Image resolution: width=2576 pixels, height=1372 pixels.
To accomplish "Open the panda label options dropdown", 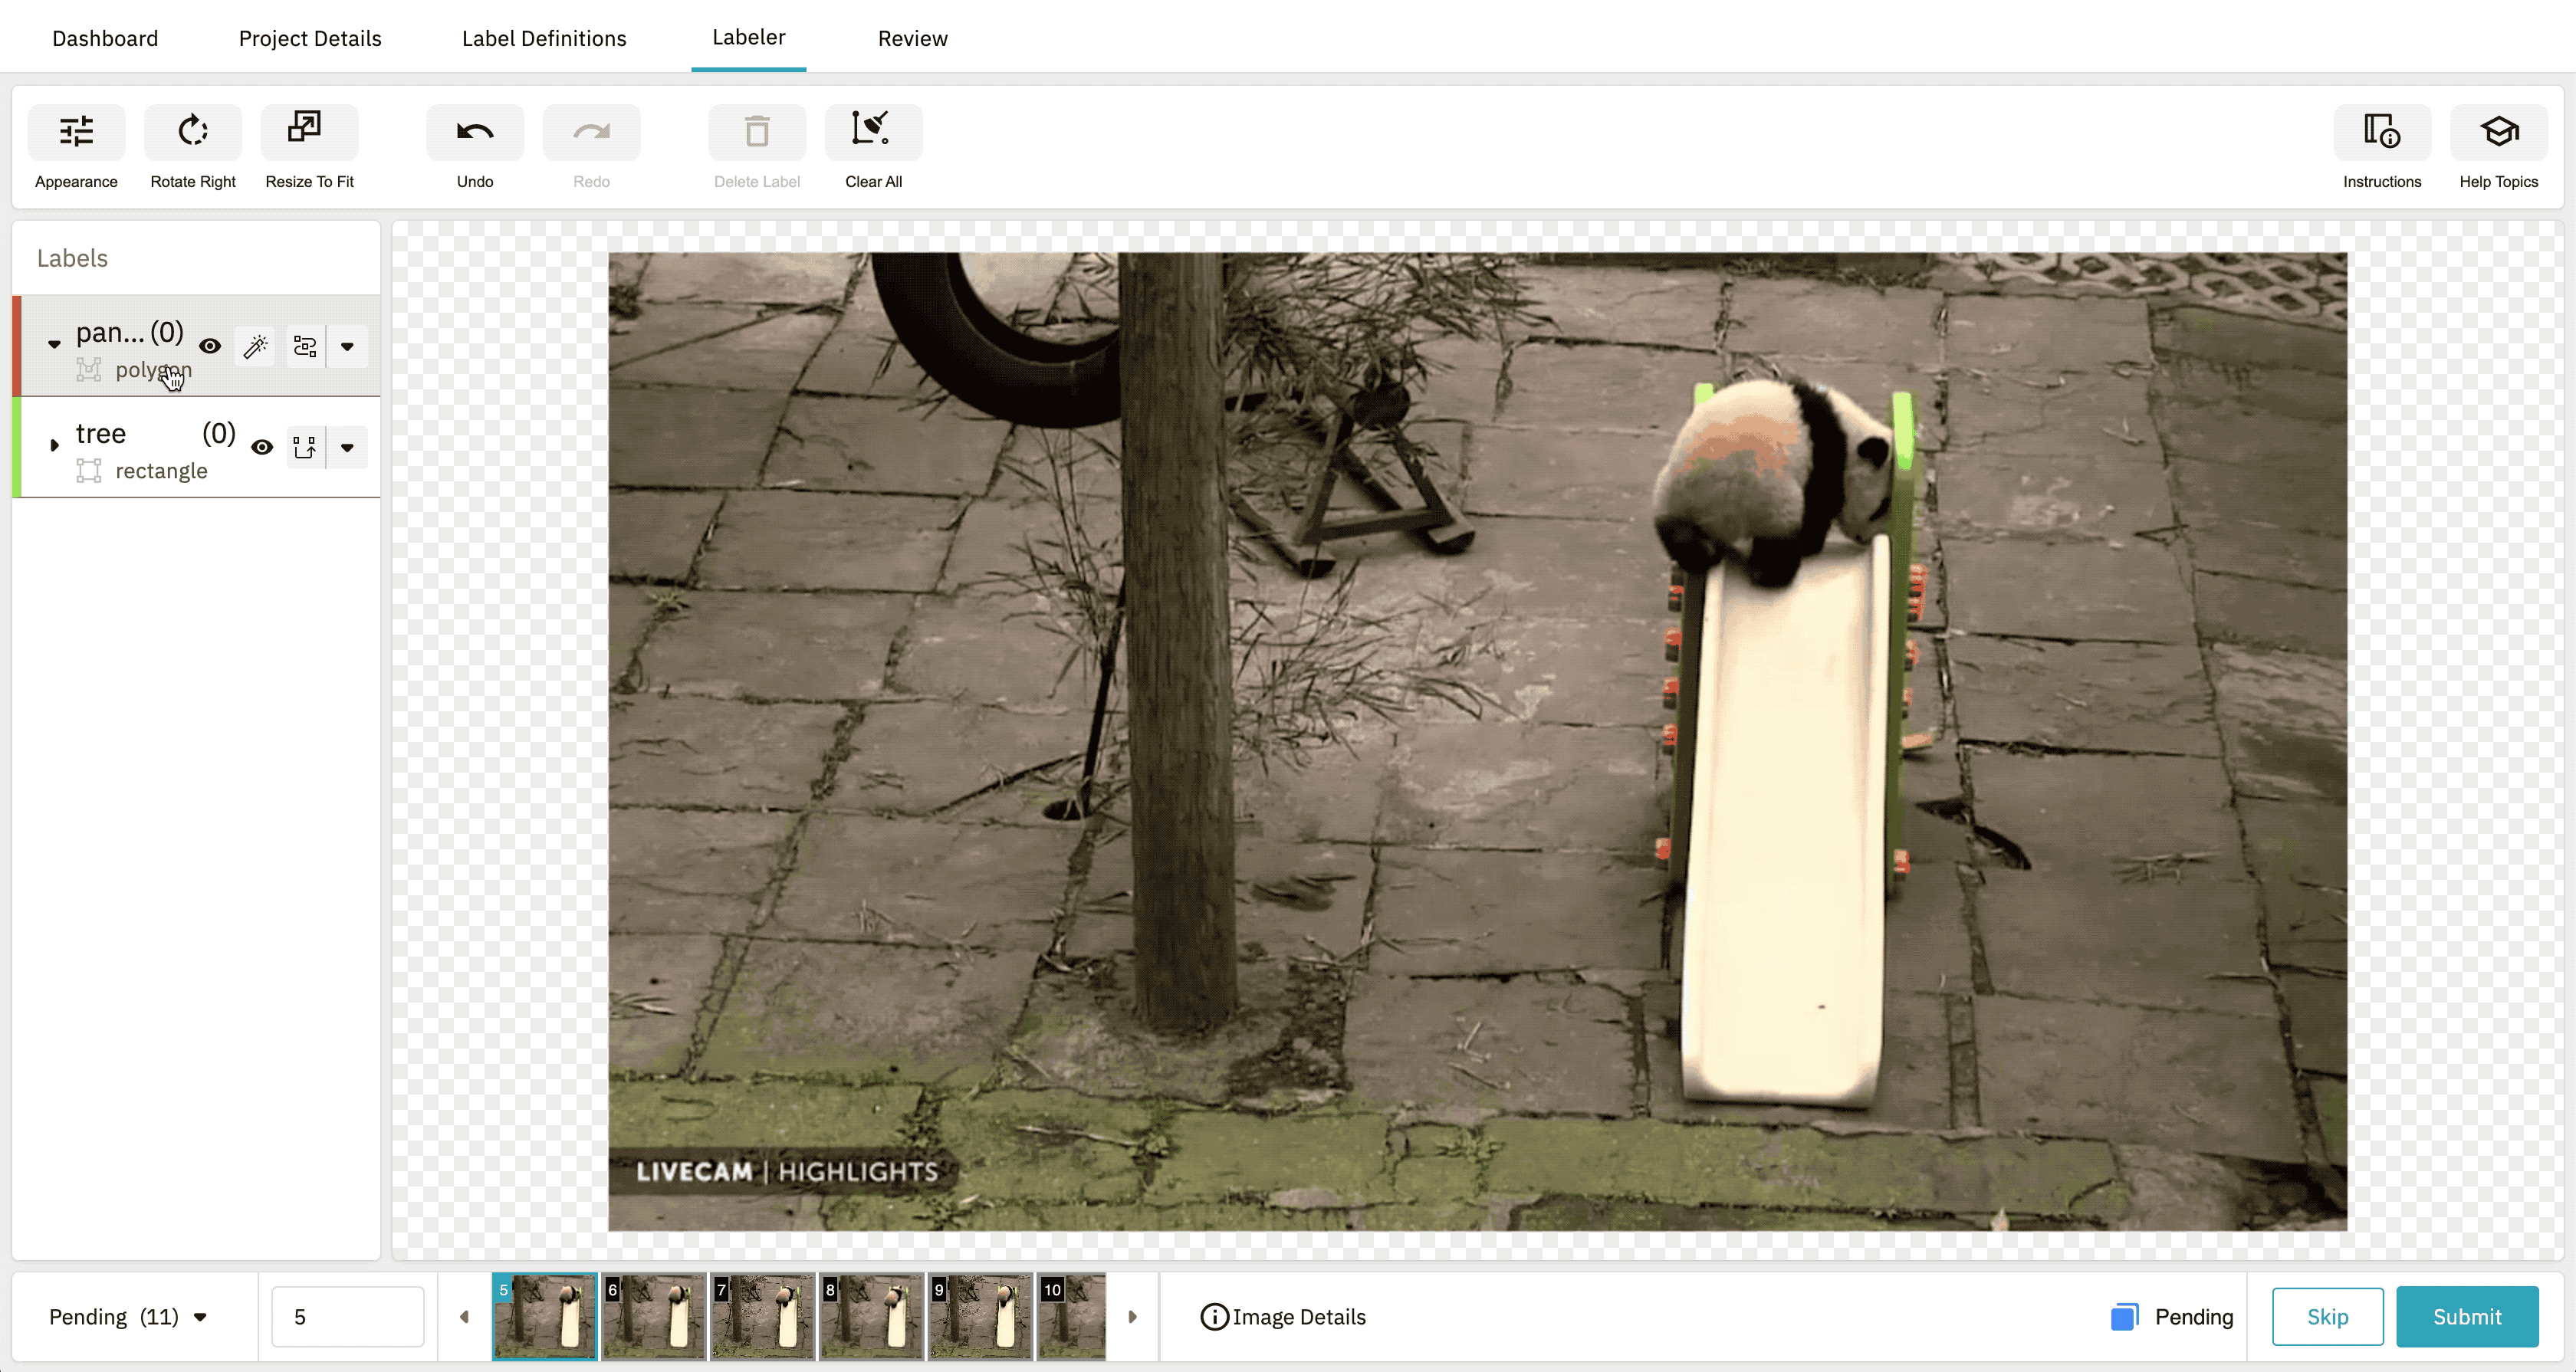I will click(347, 346).
